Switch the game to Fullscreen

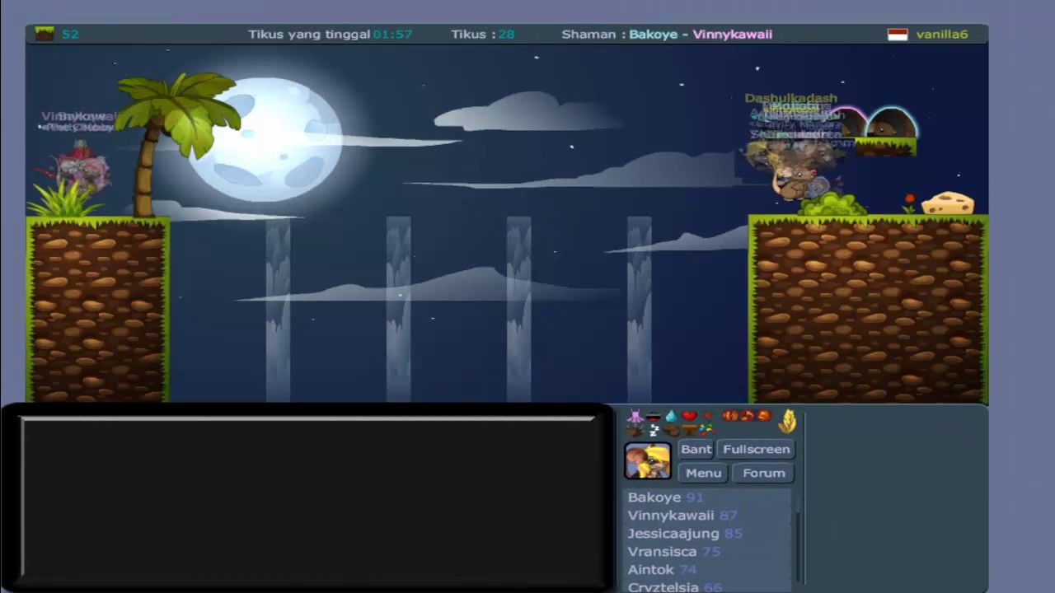(x=757, y=449)
